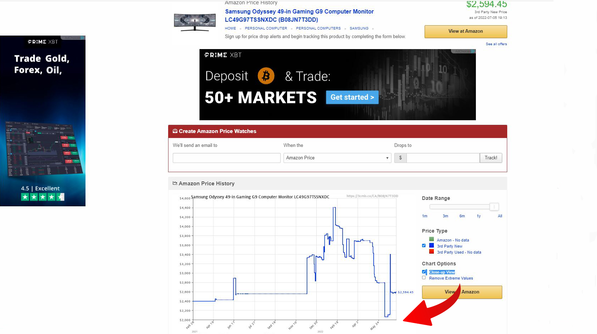Click the red 3rd Party Used color square
The width and height of the screenshot is (597, 334).
coord(431,251)
